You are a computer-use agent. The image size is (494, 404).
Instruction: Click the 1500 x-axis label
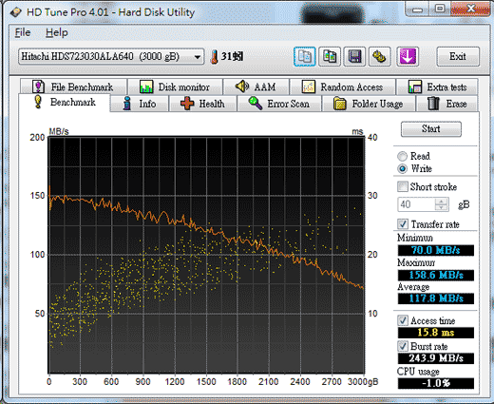tap(206, 381)
